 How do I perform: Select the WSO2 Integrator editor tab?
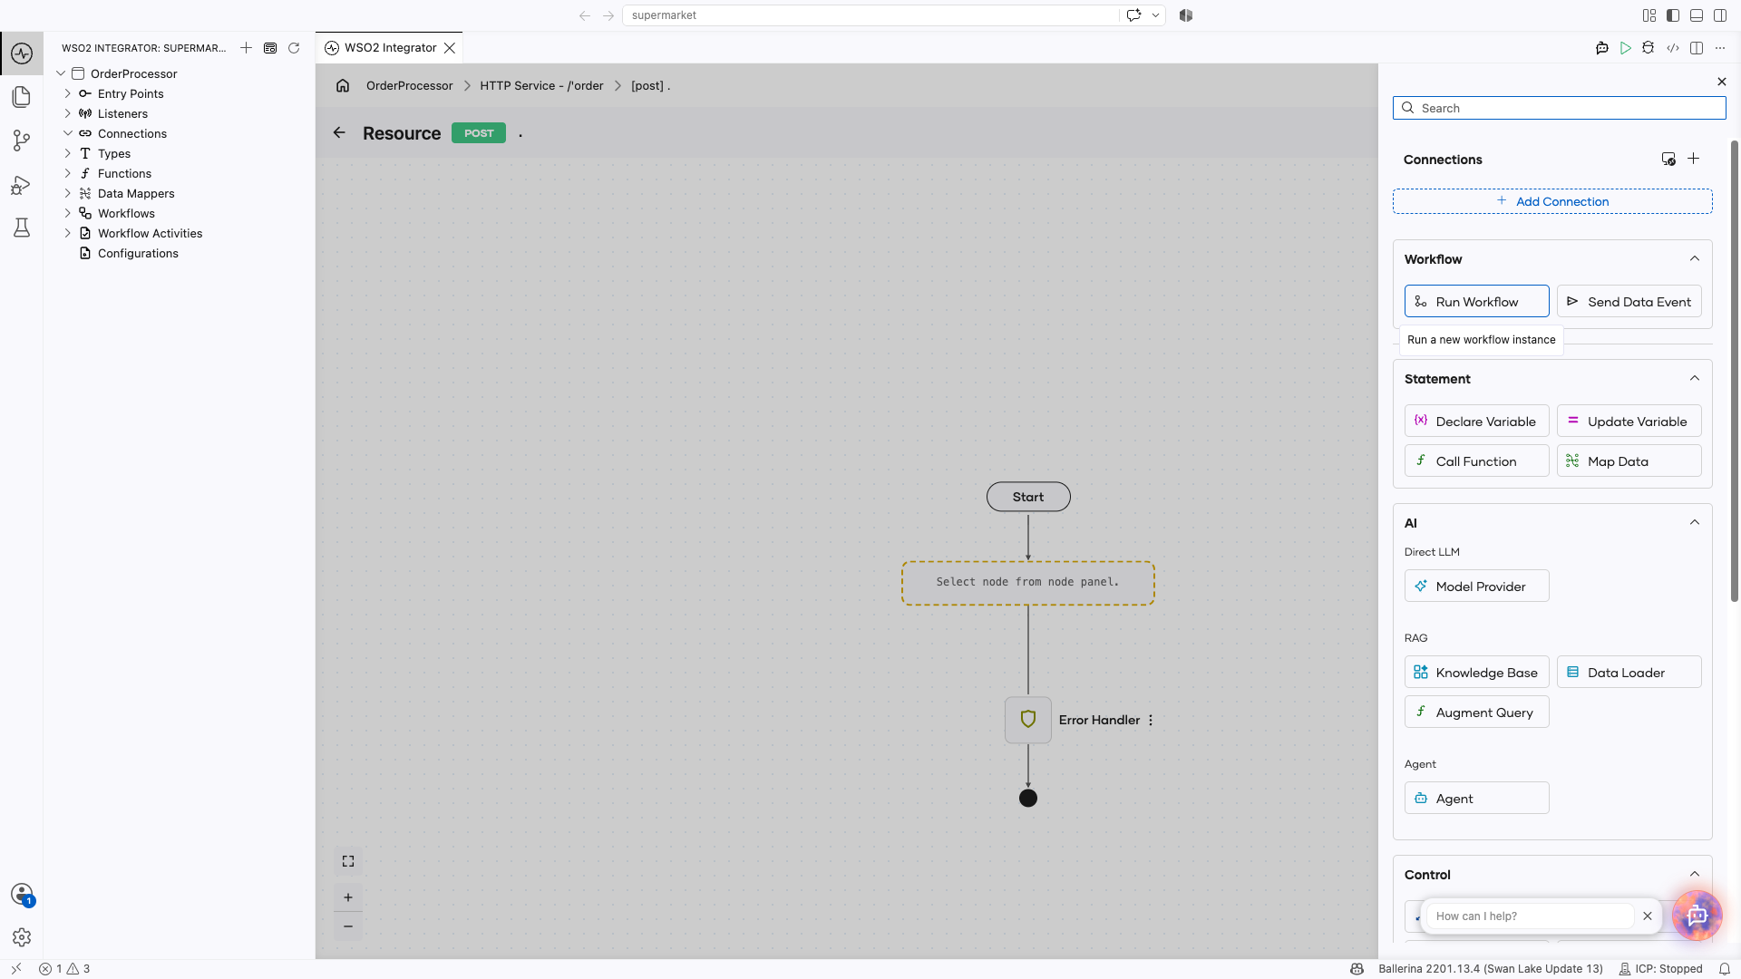(x=390, y=48)
